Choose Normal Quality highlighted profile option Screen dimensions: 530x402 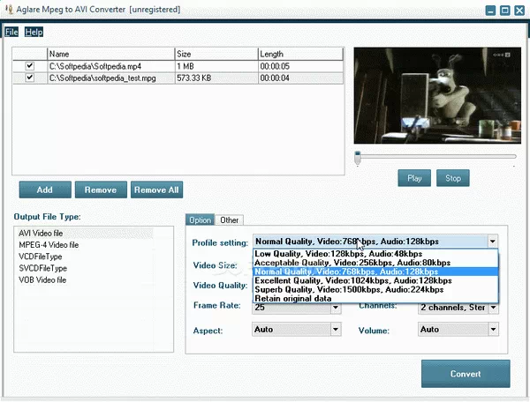(x=375, y=272)
